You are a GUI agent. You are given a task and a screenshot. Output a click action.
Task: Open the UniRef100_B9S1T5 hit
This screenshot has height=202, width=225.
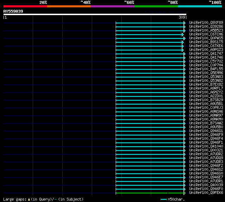click(x=206, y=42)
